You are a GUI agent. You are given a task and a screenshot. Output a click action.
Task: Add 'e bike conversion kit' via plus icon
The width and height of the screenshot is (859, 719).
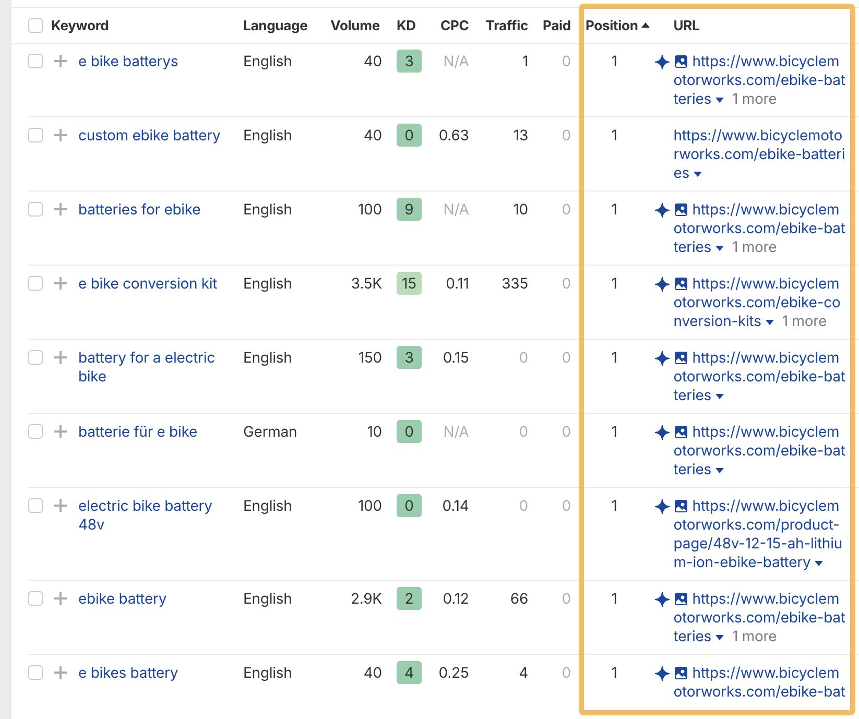pyautogui.click(x=61, y=283)
